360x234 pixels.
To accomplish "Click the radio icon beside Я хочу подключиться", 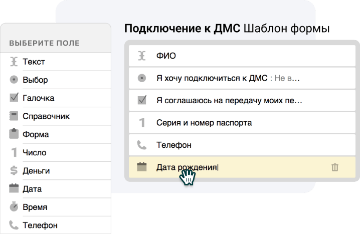I will coord(142,78).
